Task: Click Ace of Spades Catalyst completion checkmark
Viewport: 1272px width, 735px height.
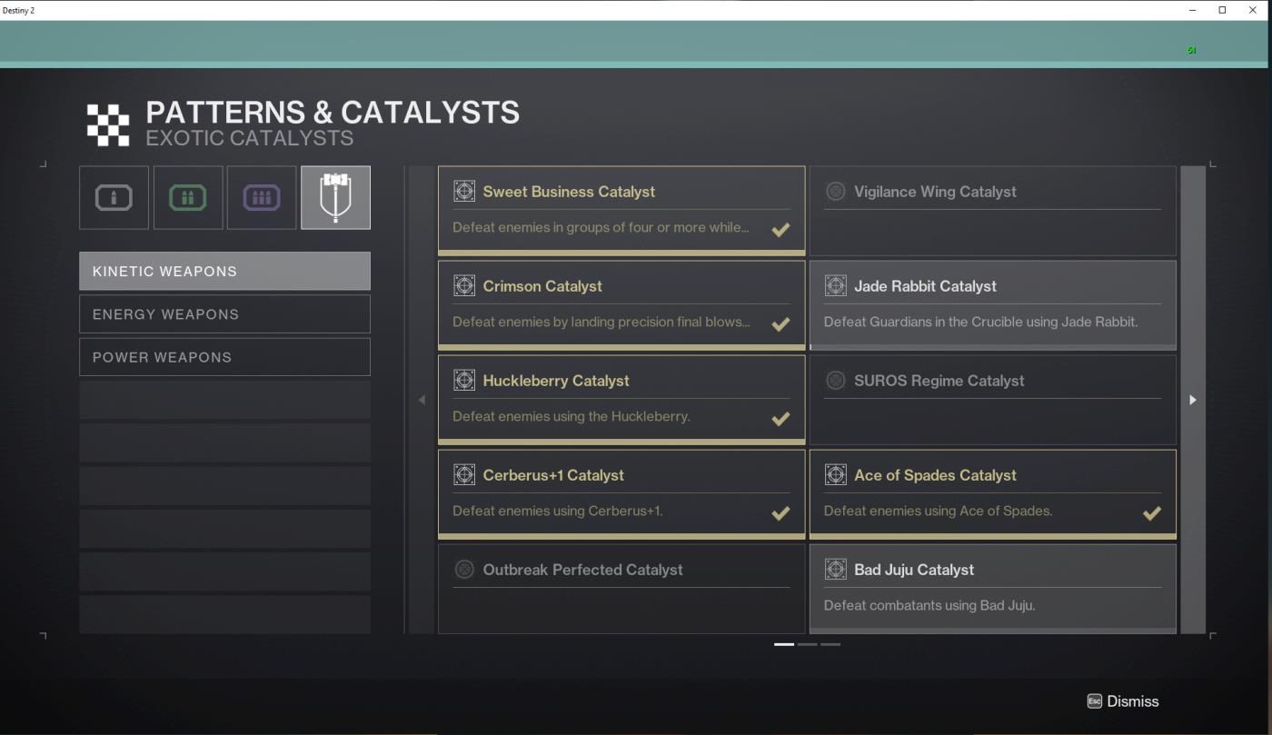Action: tap(1151, 512)
